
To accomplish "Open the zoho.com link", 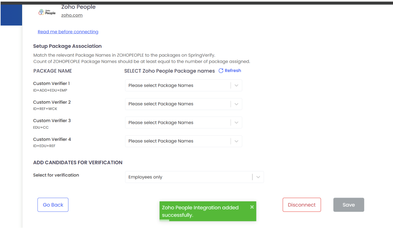I will click(x=72, y=15).
